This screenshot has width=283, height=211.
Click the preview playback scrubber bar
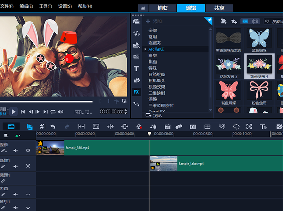click(47, 101)
